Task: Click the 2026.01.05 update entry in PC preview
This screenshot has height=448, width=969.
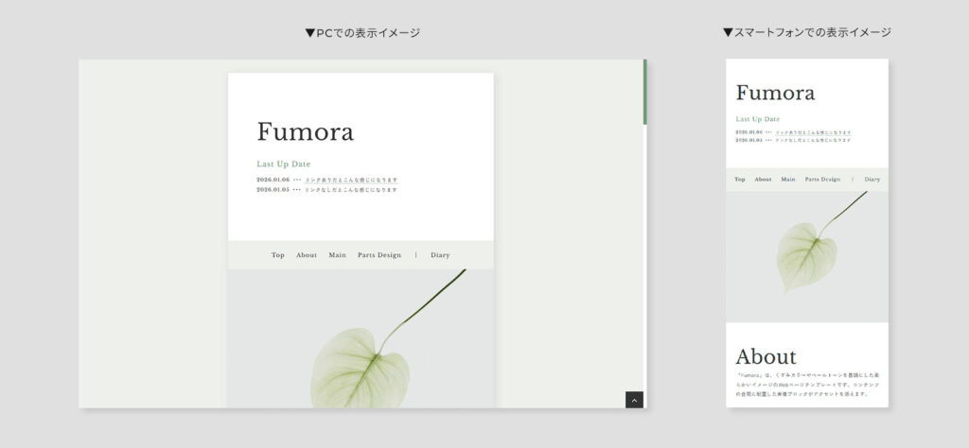Action: (x=344, y=189)
